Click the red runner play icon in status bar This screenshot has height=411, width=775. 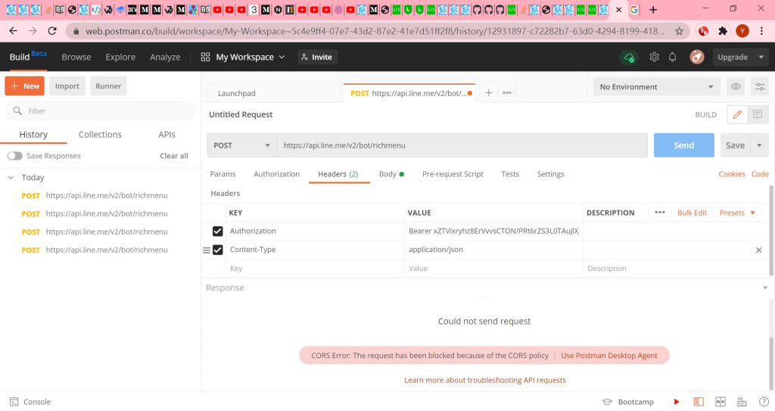click(x=676, y=402)
